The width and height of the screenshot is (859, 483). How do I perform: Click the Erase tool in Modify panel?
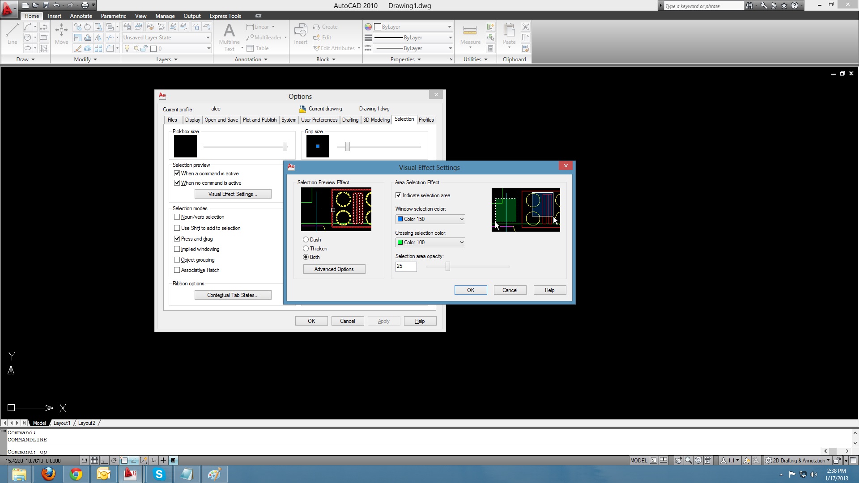coord(78,48)
